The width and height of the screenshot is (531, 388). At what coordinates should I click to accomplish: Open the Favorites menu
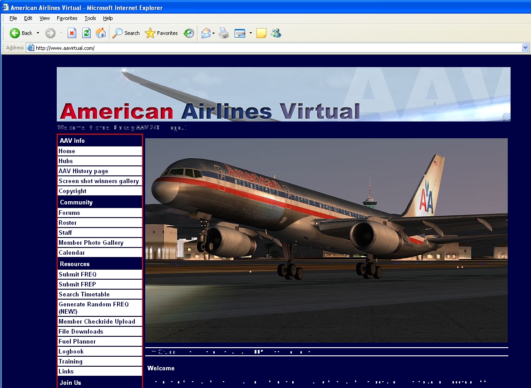click(x=67, y=18)
